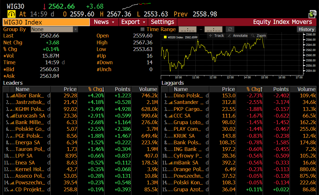
Task: Select PKP Cargo row in Laggards
Action: pyautogui.click(x=239, y=109)
